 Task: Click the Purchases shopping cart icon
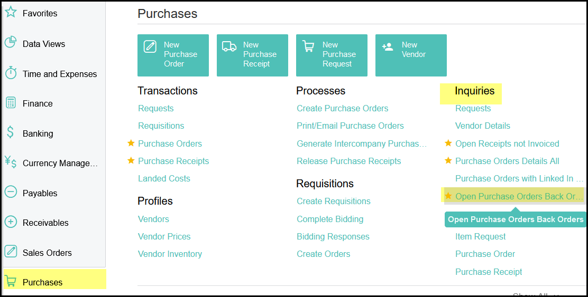tap(11, 282)
